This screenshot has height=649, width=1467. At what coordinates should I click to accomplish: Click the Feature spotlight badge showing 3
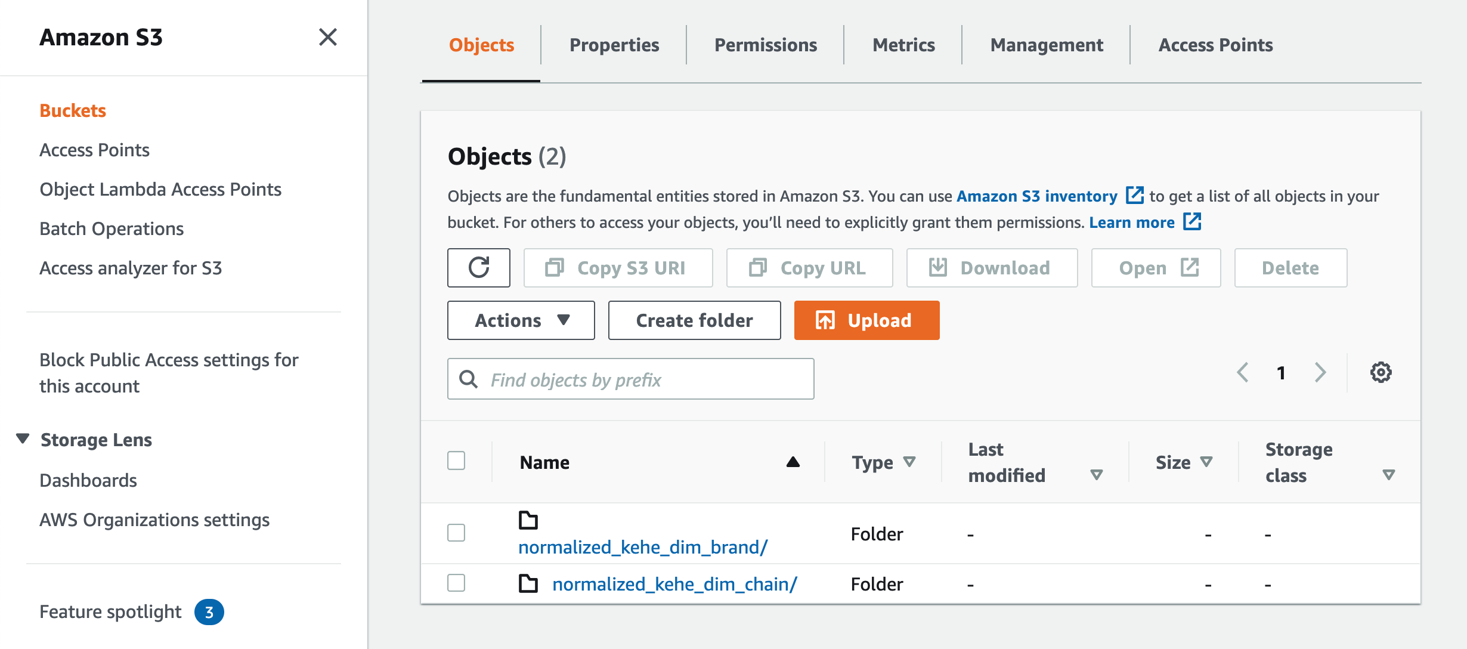(x=209, y=612)
